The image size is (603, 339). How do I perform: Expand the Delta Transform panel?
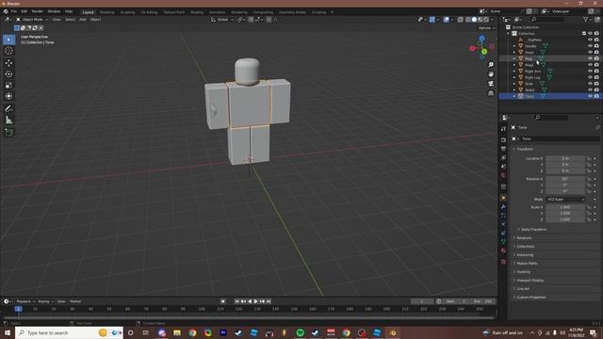(533, 230)
